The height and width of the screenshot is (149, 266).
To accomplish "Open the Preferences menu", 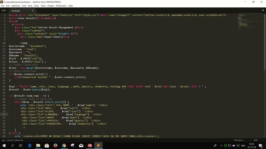I will tap(61, 6).
